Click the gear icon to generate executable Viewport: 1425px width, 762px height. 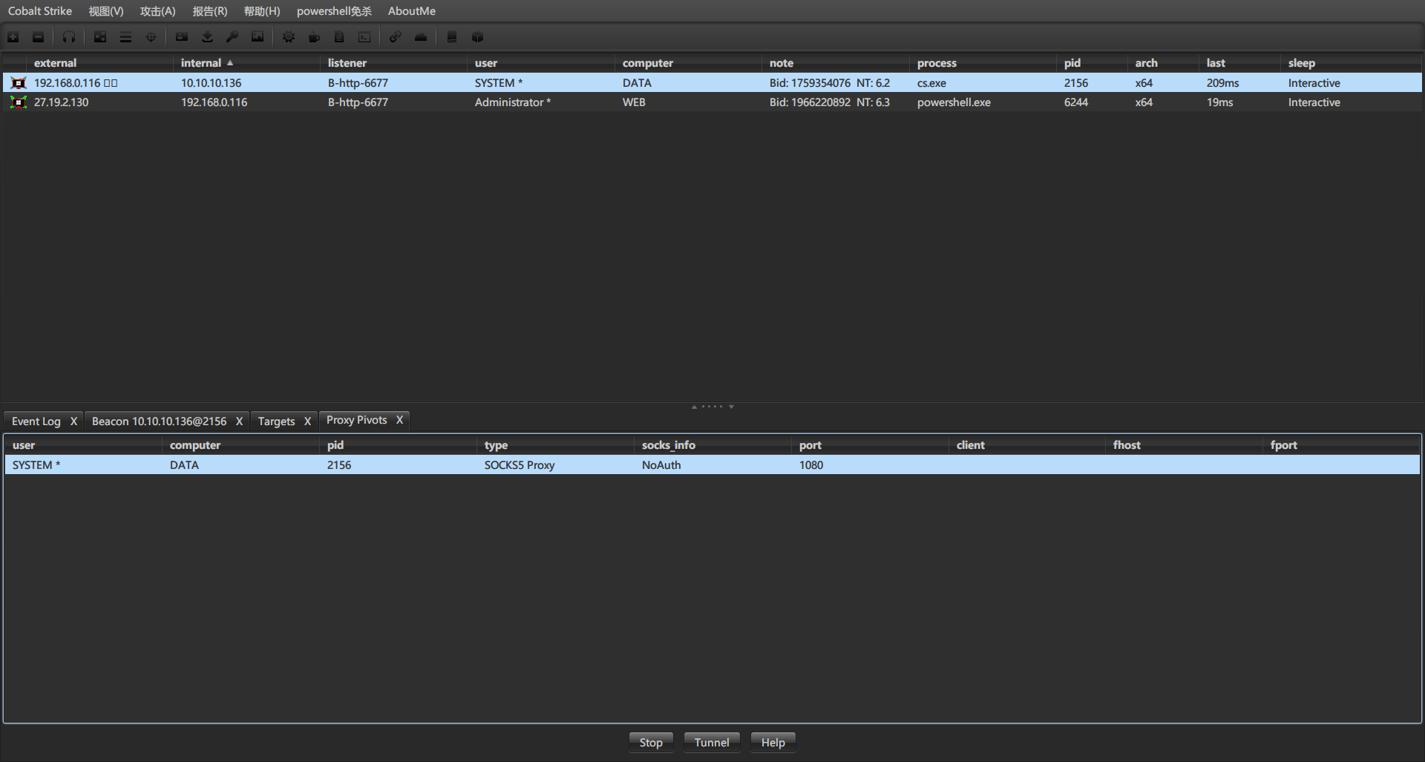(x=289, y=37)
